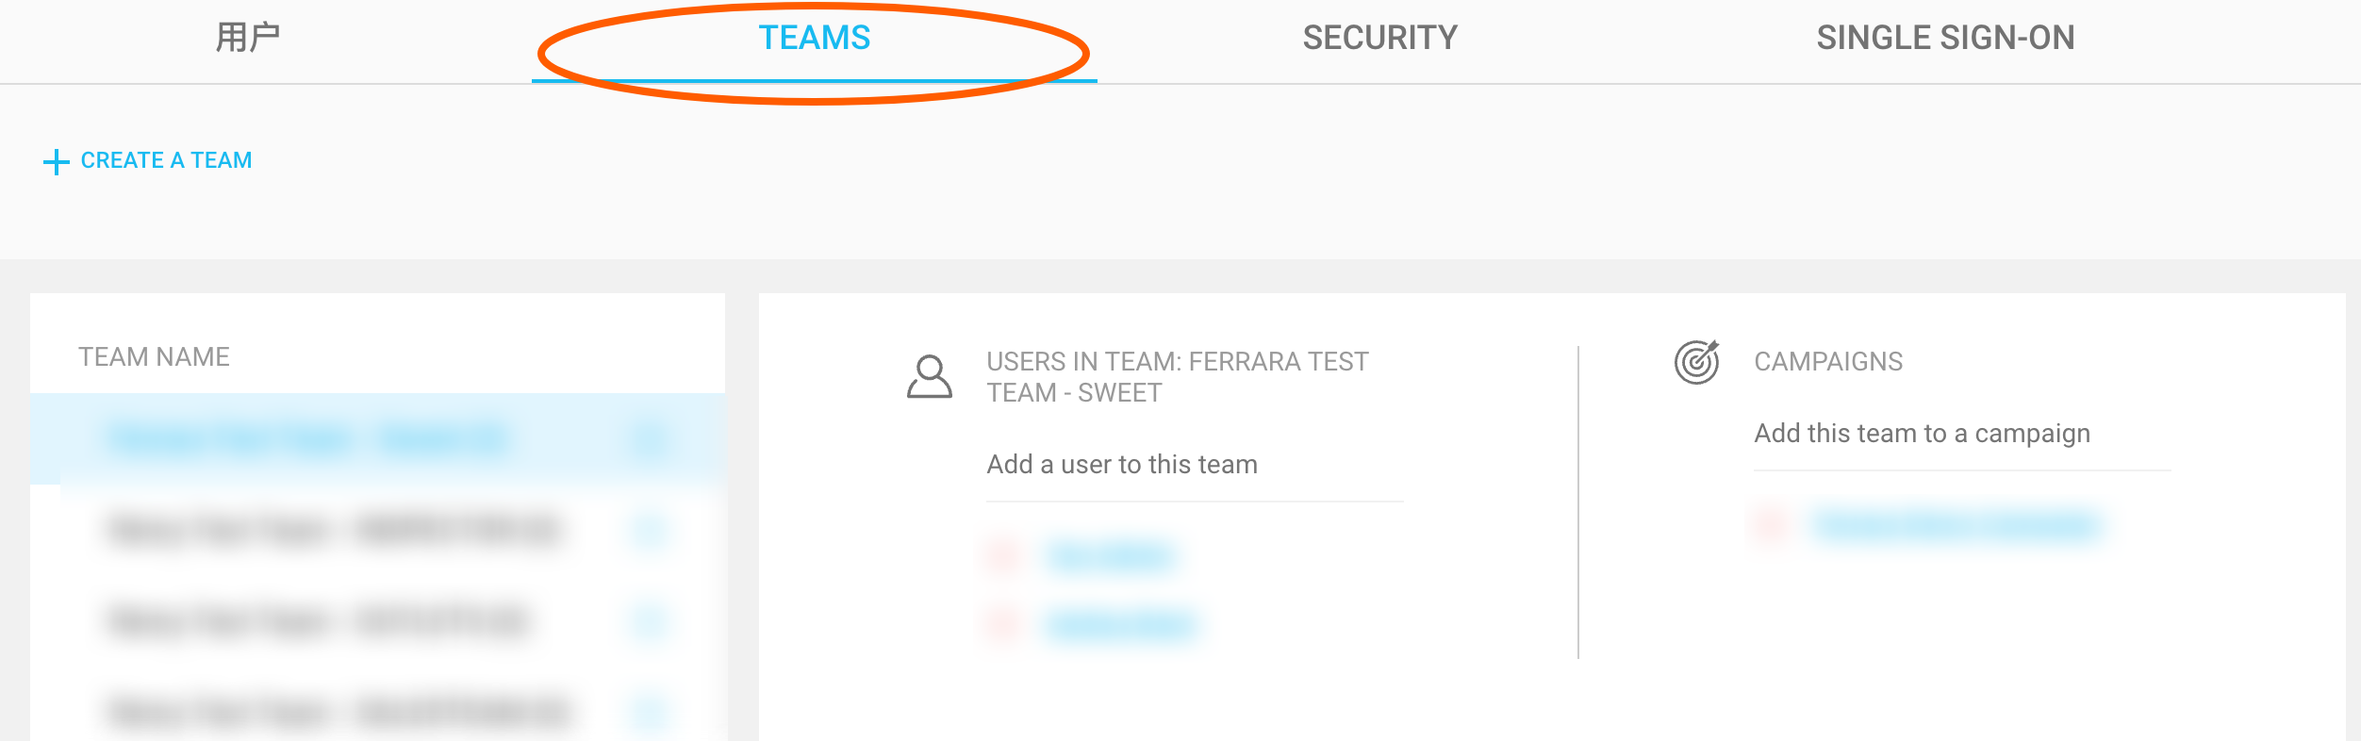The height and width of the screenshot is (741, 2361).
Task: Click the plus icon beside Create a Team
Action: (x=57, y=161)
